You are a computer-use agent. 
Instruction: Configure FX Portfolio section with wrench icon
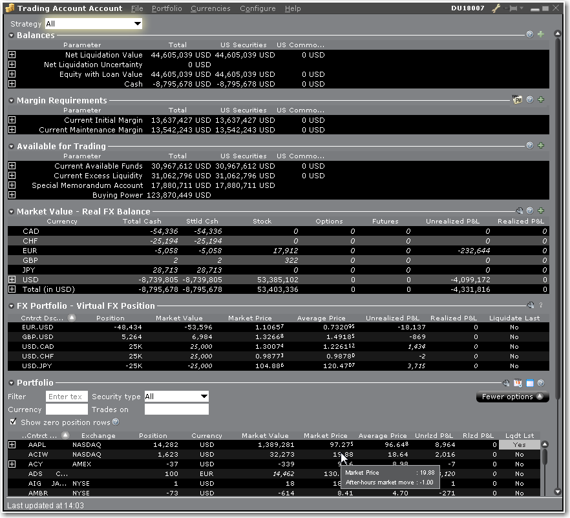531,305
